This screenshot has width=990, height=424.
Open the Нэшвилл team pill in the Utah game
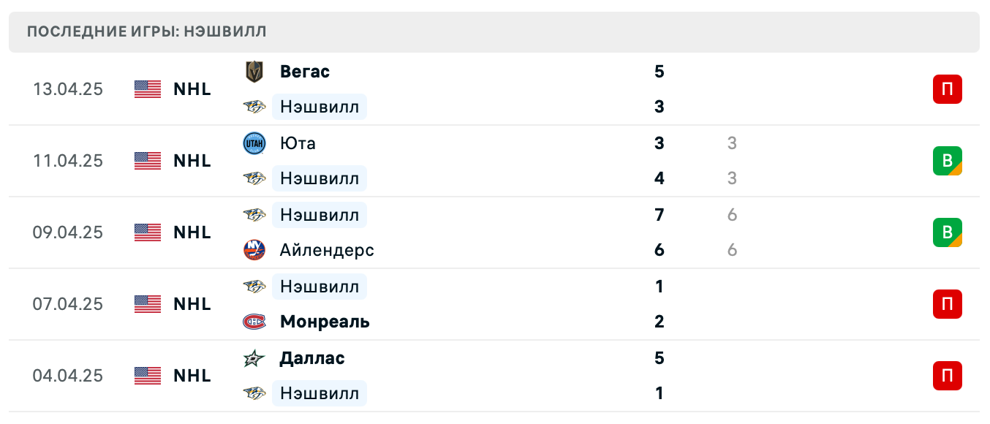(320, 178)
